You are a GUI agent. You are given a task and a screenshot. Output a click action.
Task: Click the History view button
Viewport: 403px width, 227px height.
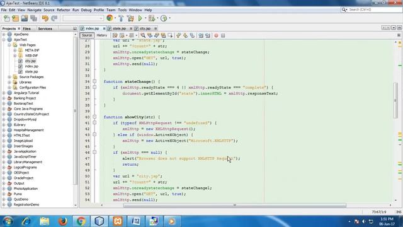point(102,35)
